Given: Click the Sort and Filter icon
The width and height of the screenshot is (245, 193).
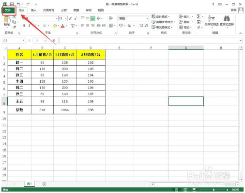Looking at the screenshot, I should pyautogui.click(x=211, y=18).
